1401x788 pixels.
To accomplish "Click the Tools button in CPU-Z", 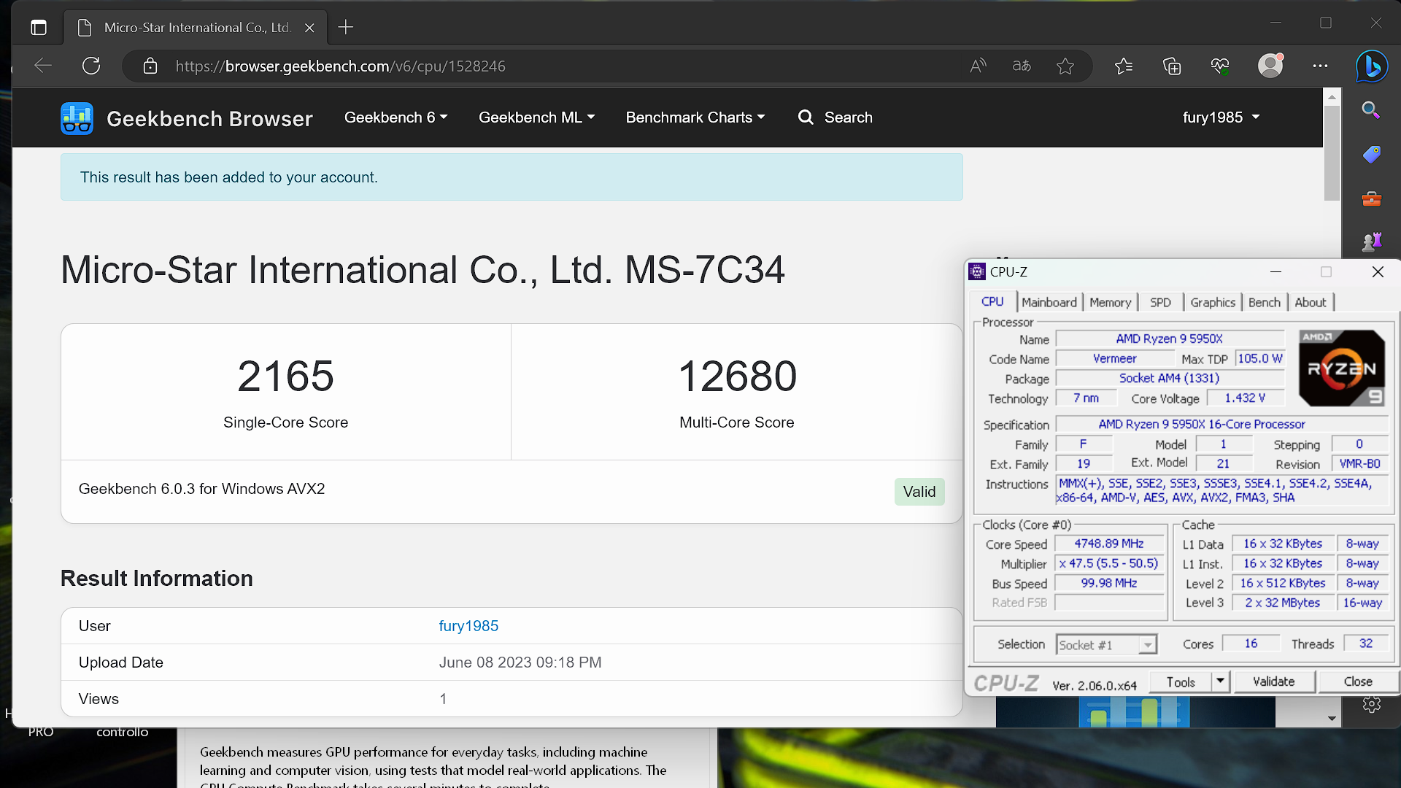I will click(1181, 681).
